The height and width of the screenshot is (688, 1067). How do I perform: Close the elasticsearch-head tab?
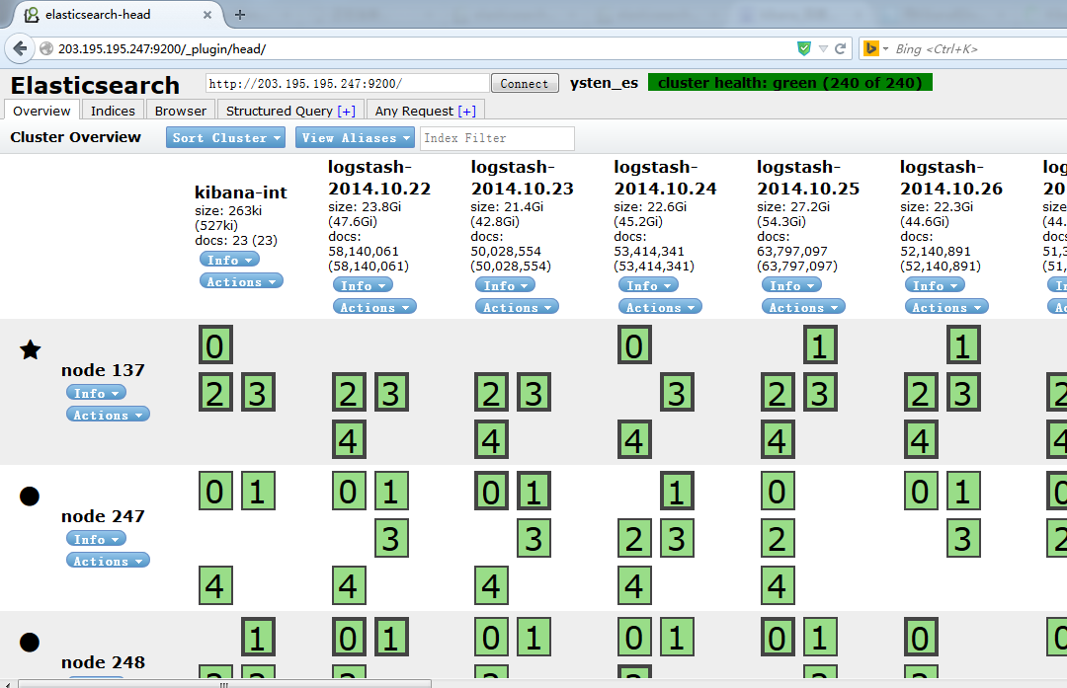click(206, 14)
